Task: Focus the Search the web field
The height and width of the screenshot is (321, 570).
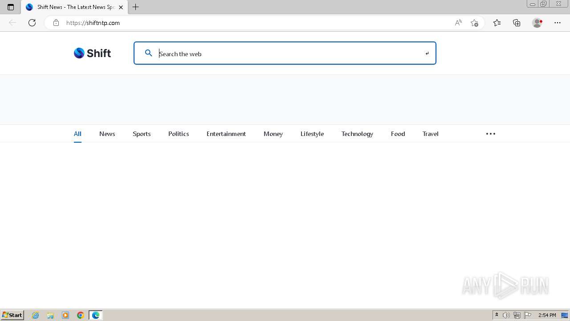Action: tap(285, 53)
